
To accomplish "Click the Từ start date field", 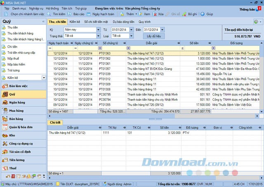I will click(120, 30).
